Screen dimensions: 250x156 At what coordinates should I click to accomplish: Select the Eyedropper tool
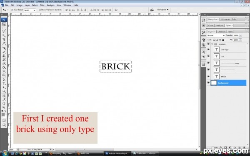pos(4,100)
